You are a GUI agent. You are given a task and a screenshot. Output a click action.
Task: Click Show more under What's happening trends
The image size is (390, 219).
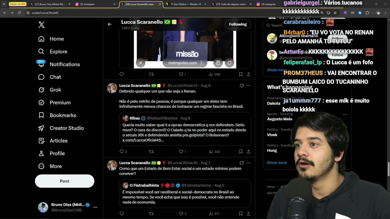[x=277, y=163]
